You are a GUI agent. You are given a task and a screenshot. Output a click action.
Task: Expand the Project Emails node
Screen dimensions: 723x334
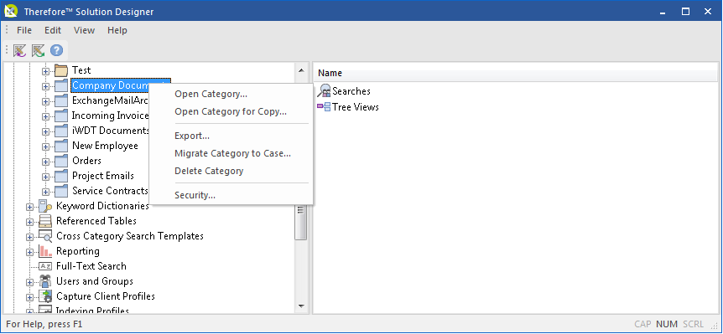pyautogui.click(x=45, y=177)
